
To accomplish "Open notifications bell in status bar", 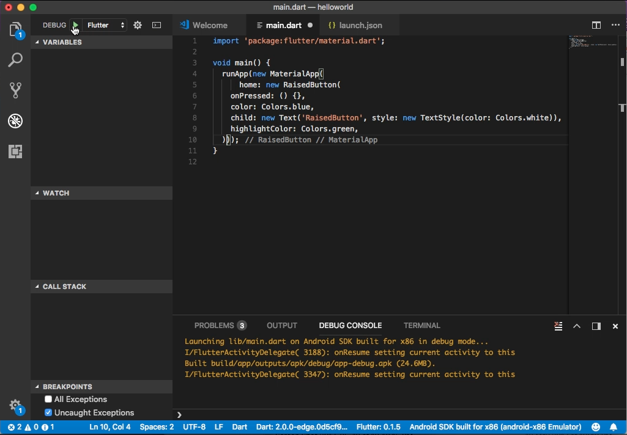I will tap(614, 427).
